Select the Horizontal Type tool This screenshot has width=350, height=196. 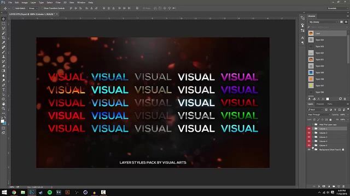pyautogui.click(x=3, y=89)
